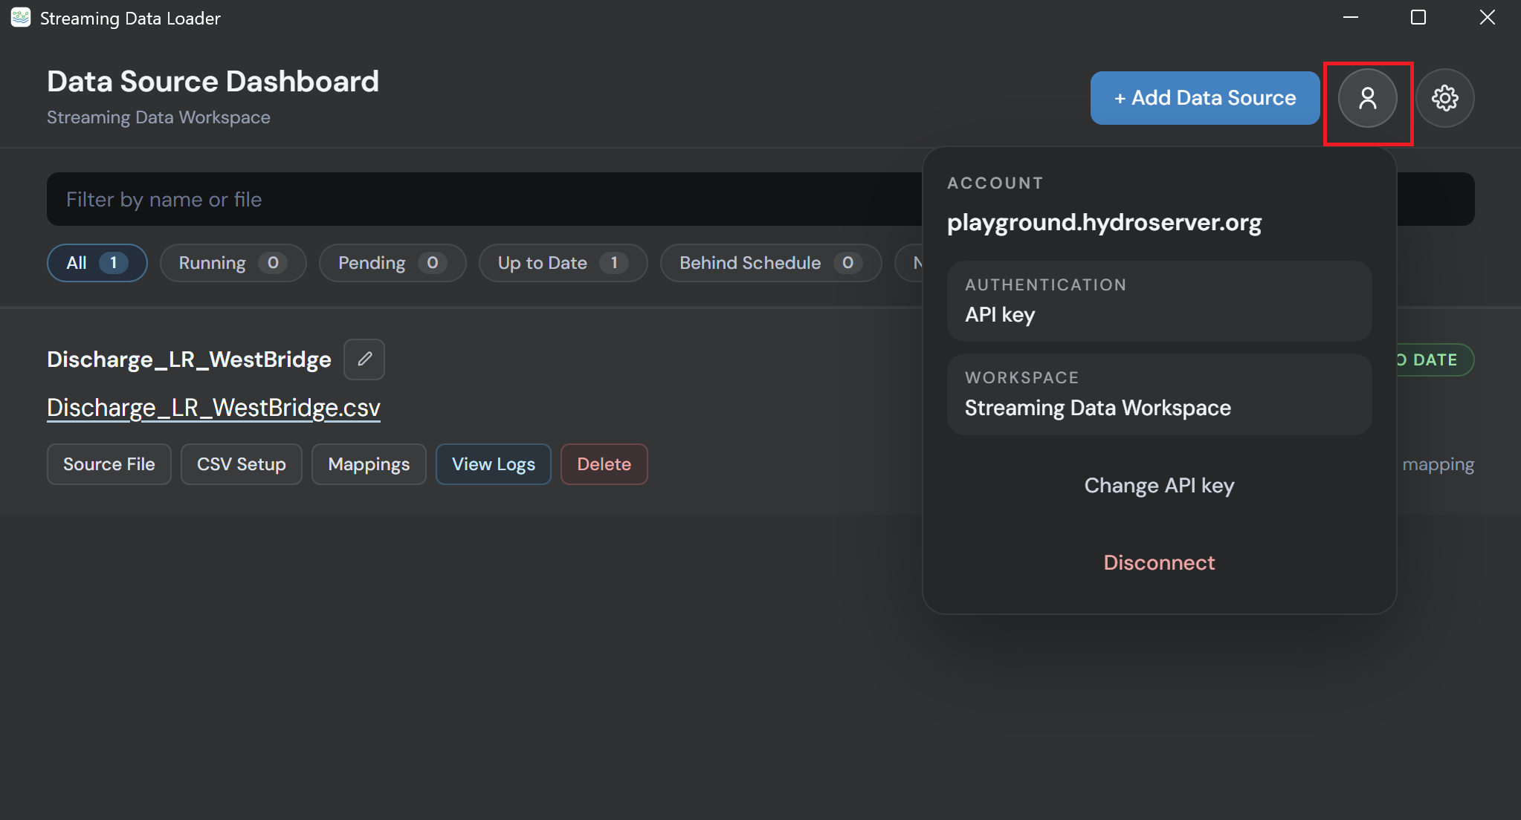View Logs for Discharge_LR_WestBridge
Viewport: 1521px width, 820px height.
click(x=493, y=464)
